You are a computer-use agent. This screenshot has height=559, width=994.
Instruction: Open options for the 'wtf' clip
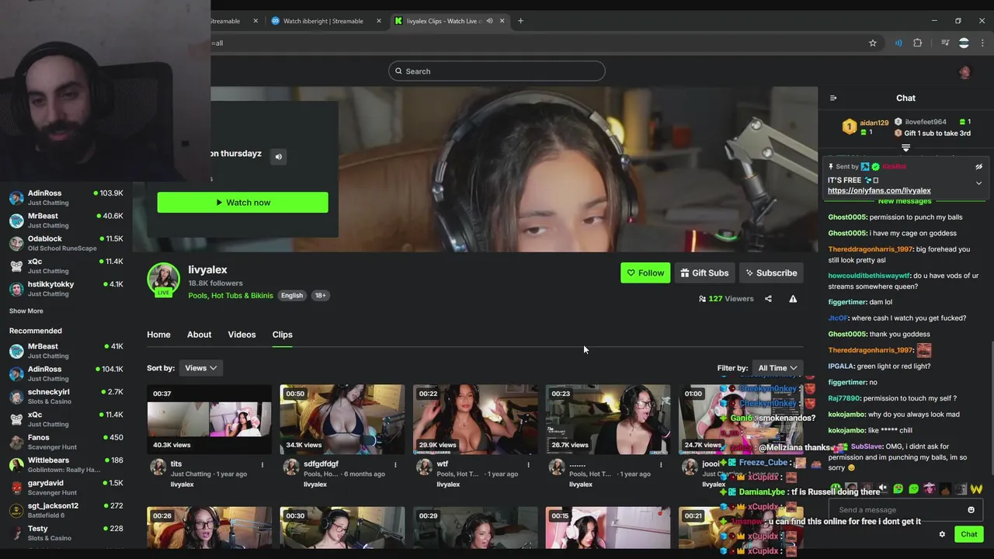click(x=528, y=464)
